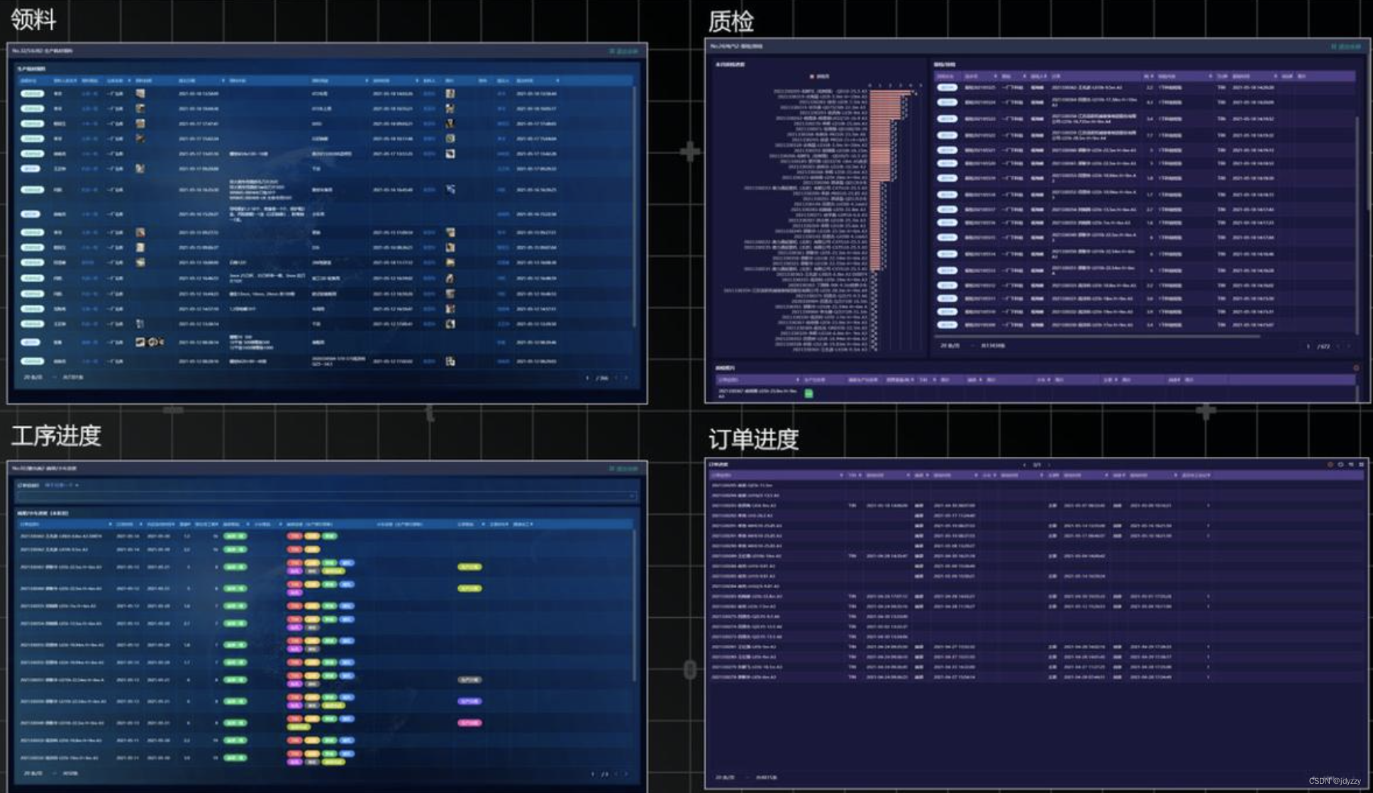
Task: Click sort arrow on first column header in 工序进度
Action: tap(110, 524)
